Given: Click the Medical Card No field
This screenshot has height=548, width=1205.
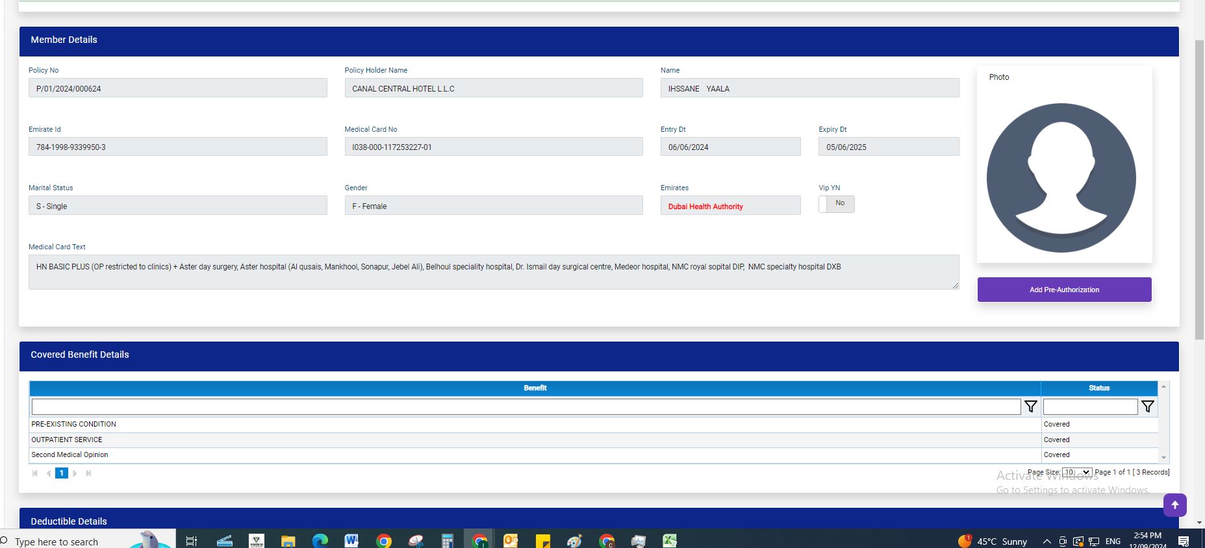Looking at the screenshot, I should coord(494,147).
